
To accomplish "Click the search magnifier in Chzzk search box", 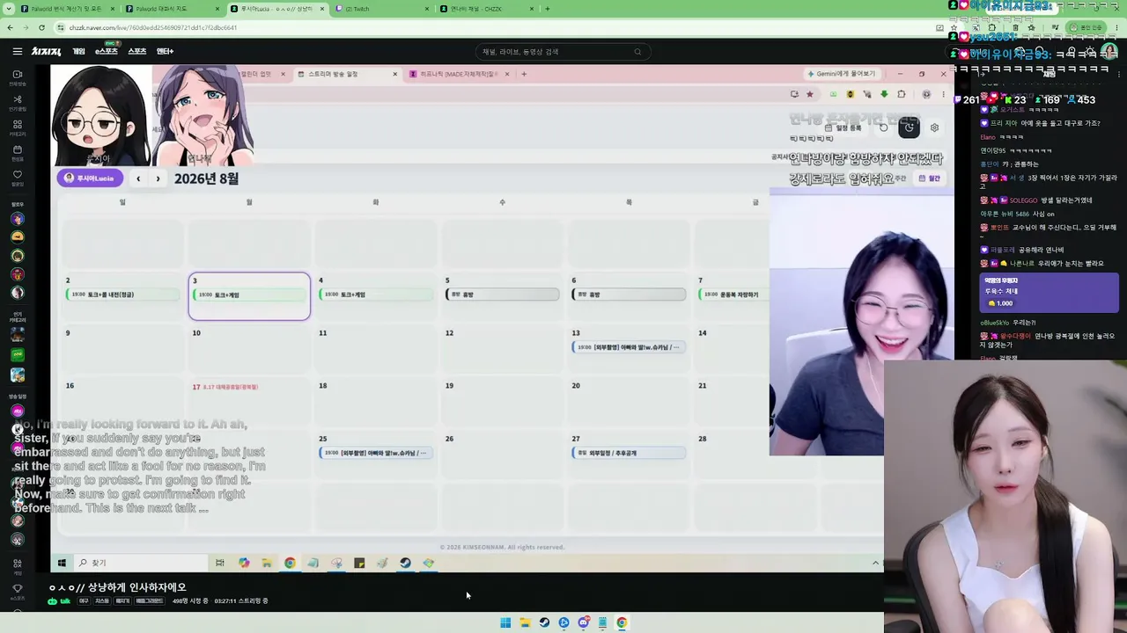I will (637, 52).
